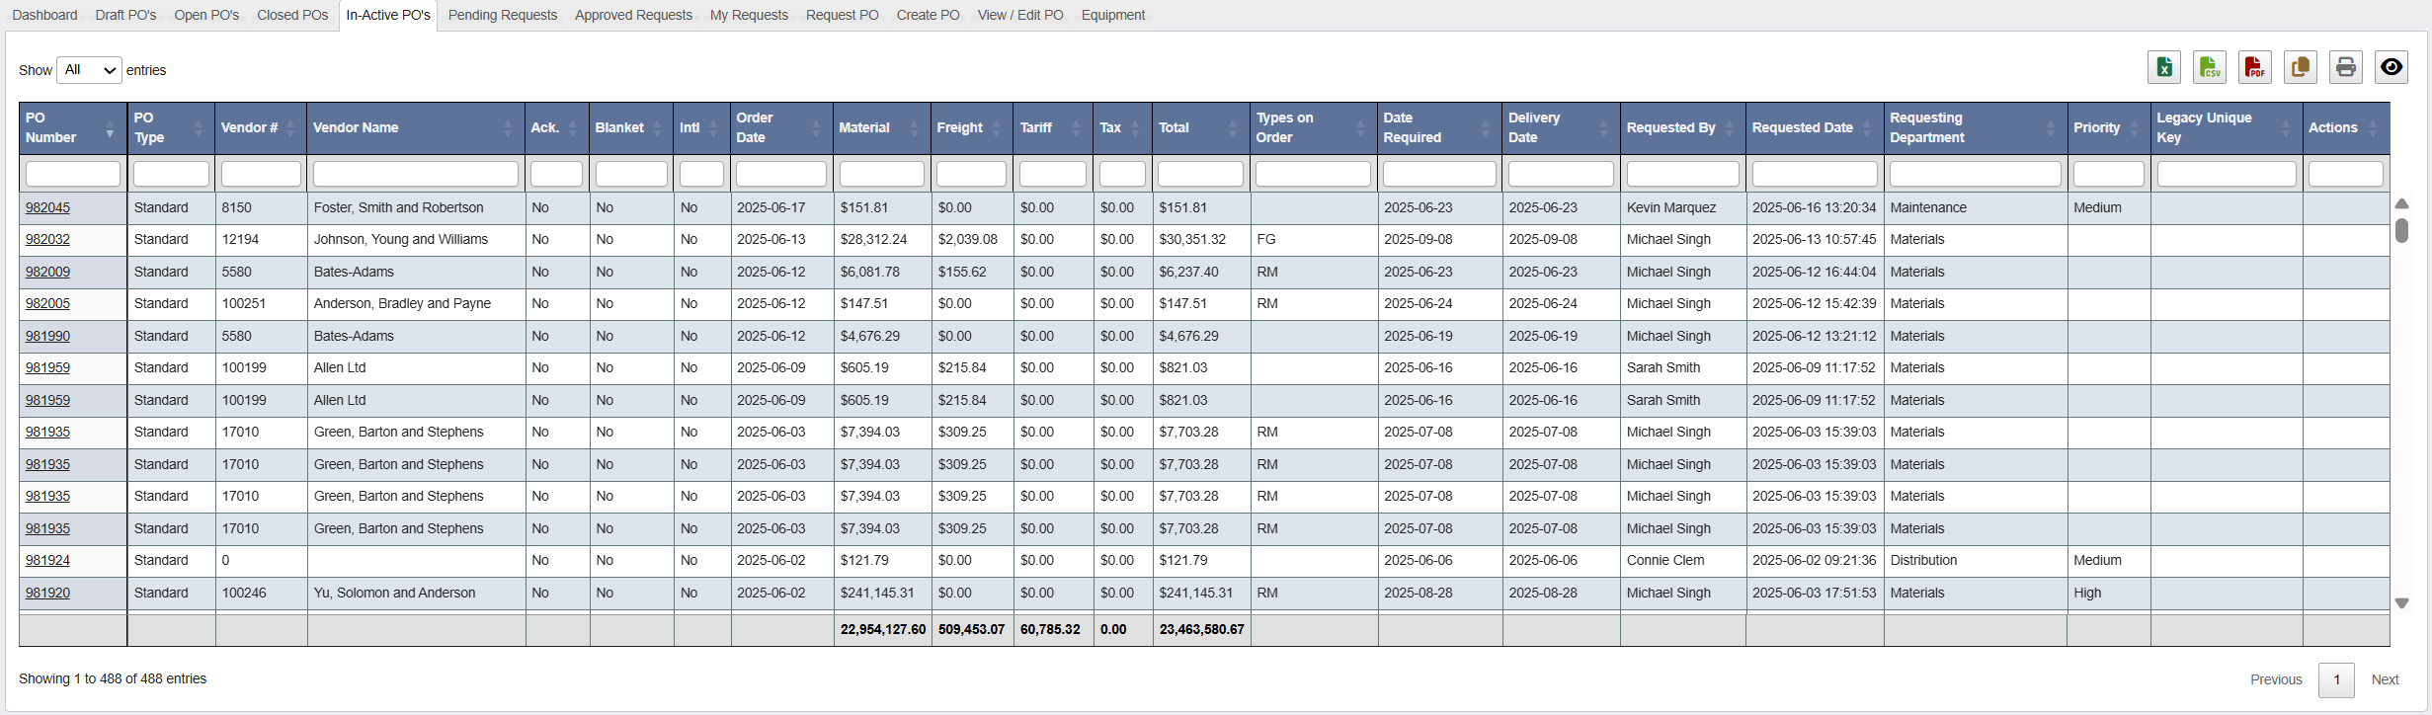Focus Order Date filter field
2432x715 pixels.
point(781,174)
